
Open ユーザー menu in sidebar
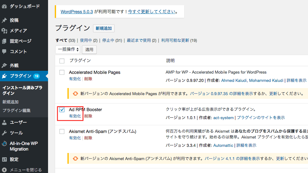[18, 123]
